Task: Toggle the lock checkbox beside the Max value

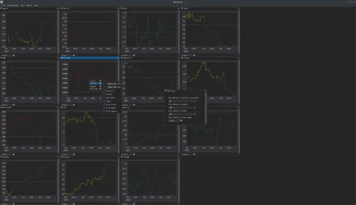Action: 104,87
